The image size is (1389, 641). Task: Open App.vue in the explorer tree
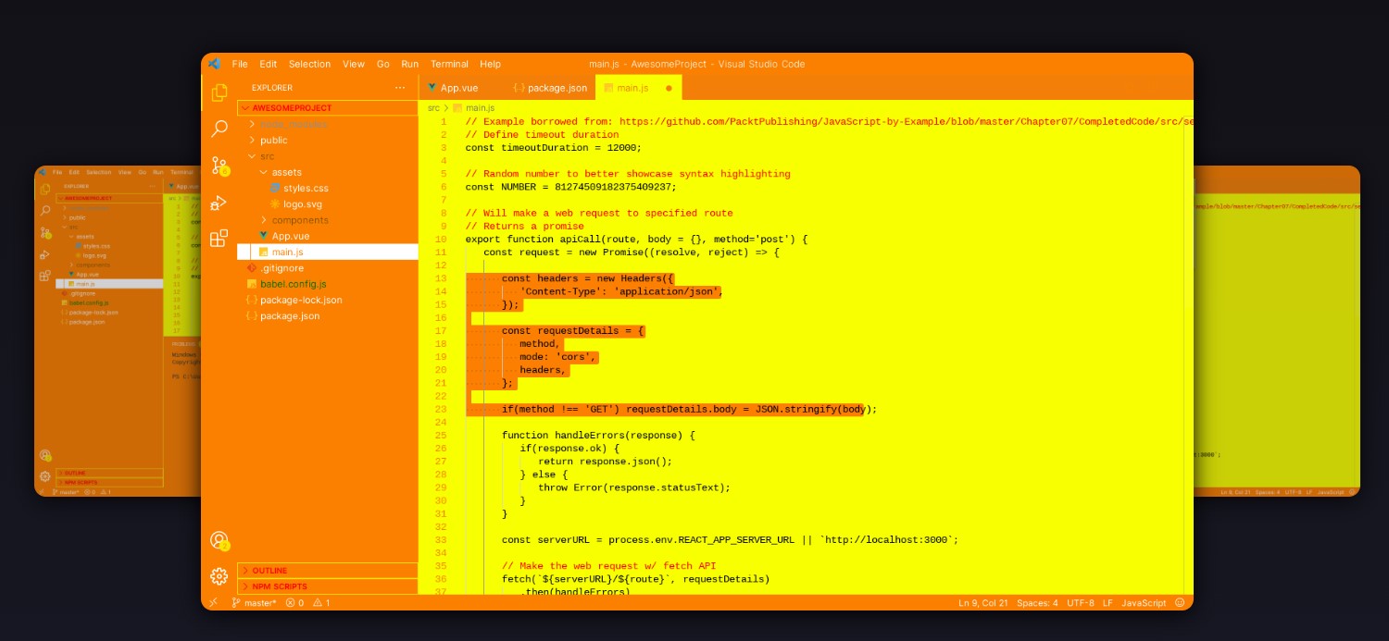328,236
